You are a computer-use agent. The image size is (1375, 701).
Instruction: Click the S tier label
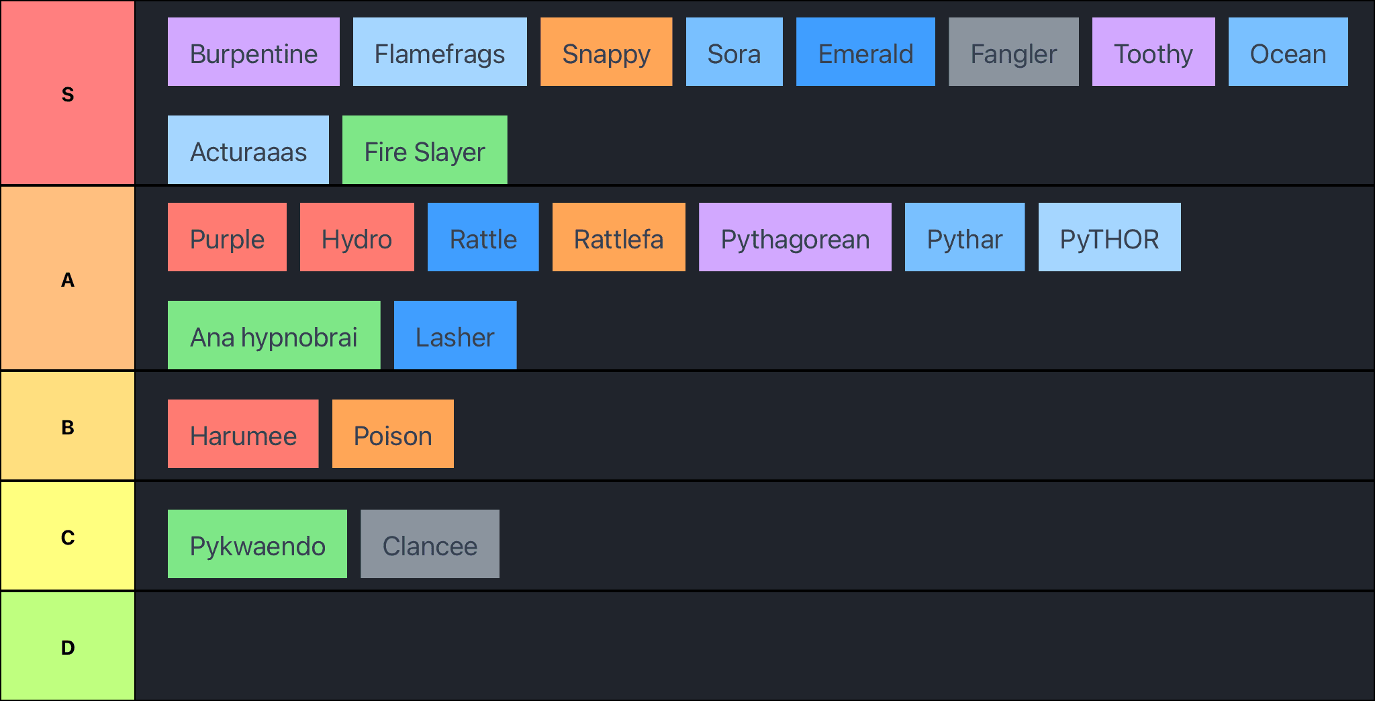pyautogui.click(x=68, y=93)
